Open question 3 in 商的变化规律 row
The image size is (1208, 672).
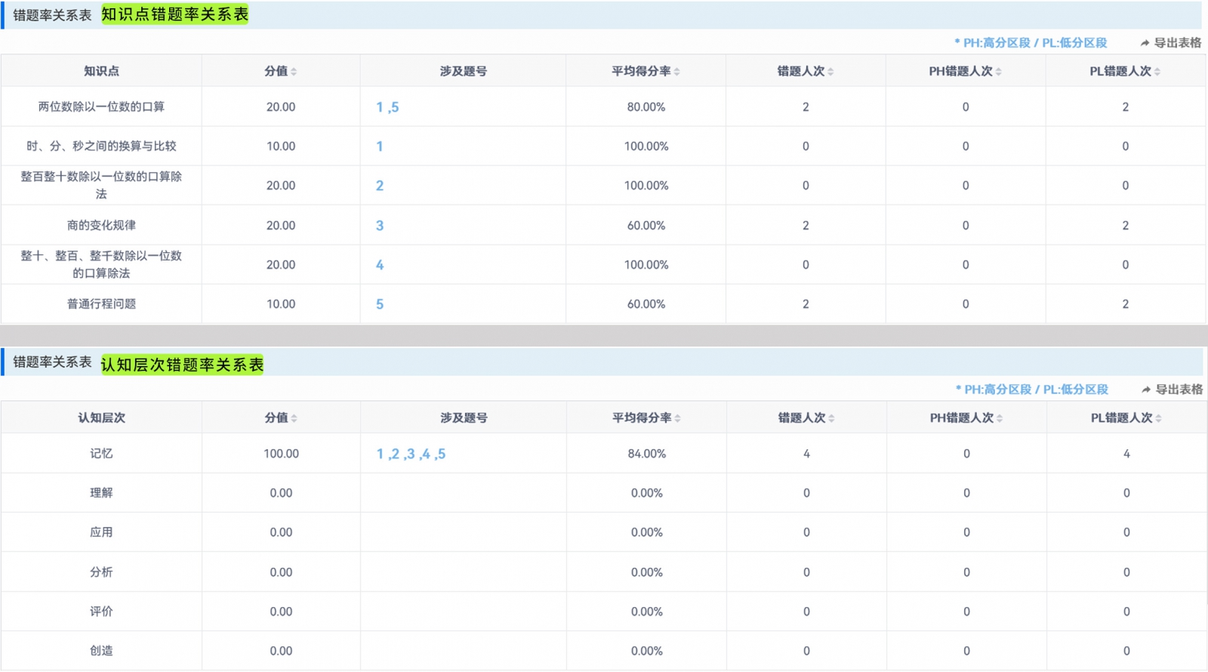[380, 226]
